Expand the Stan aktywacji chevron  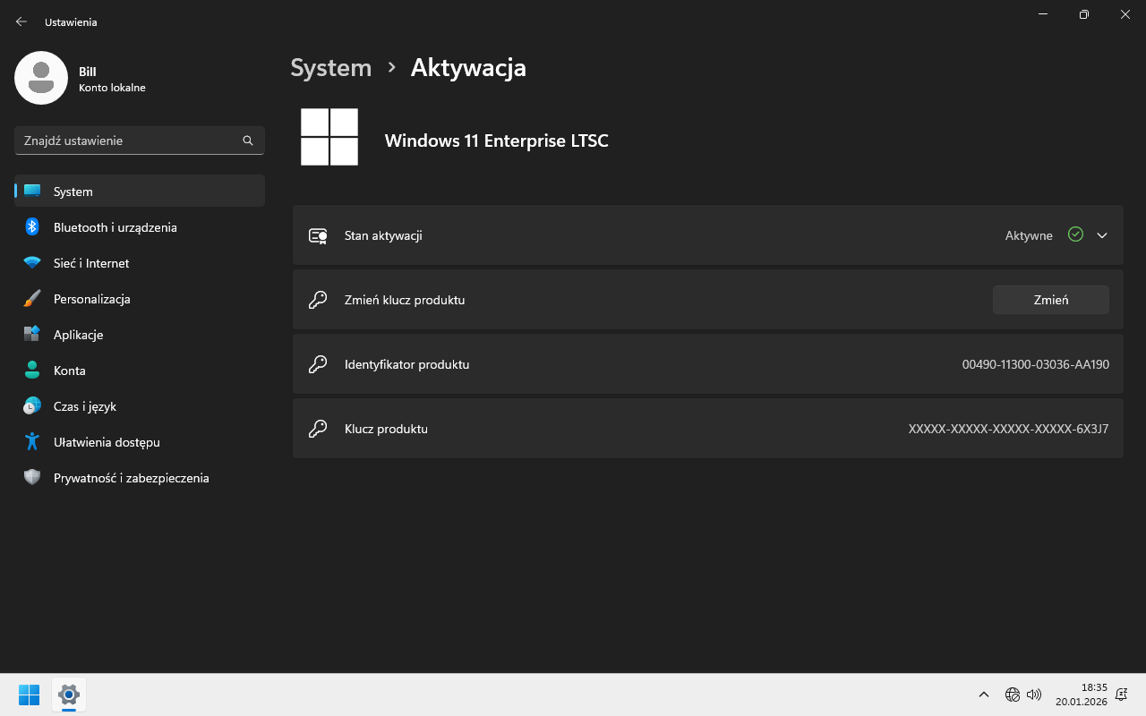coord(1102,235)
